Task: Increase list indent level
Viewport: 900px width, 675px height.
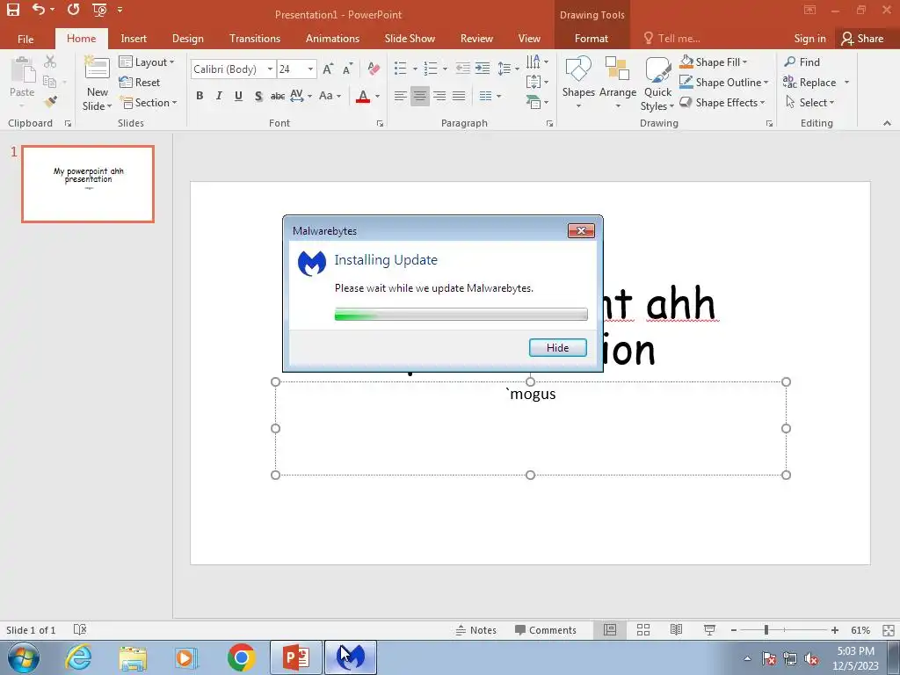Action: point(483,69)
